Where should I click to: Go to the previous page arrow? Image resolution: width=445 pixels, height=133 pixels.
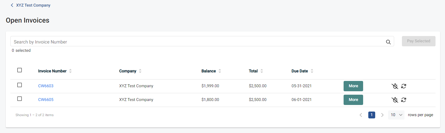click(361, 115)
